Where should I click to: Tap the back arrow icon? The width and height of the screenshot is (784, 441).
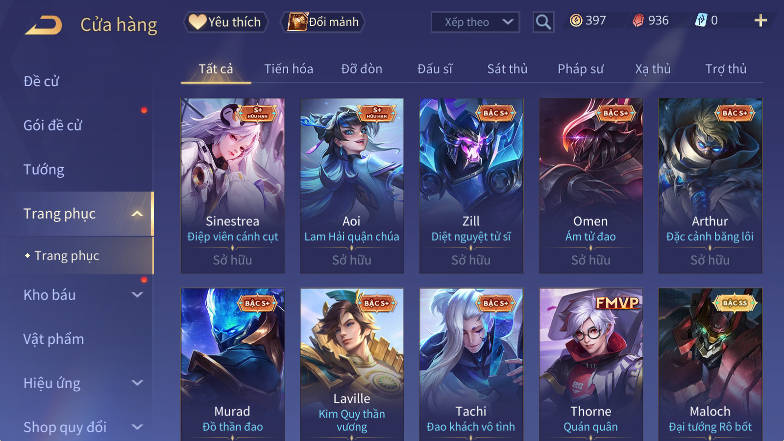[44, 25]
